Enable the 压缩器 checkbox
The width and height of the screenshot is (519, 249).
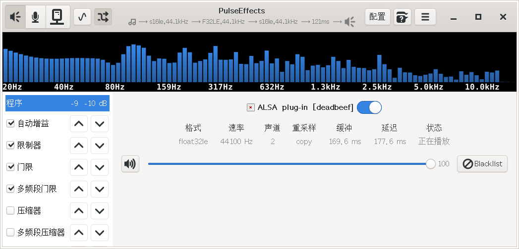pos(10,211)
